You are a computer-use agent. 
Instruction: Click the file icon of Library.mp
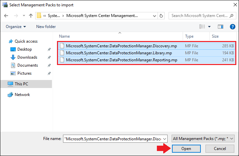coord(62,53)
